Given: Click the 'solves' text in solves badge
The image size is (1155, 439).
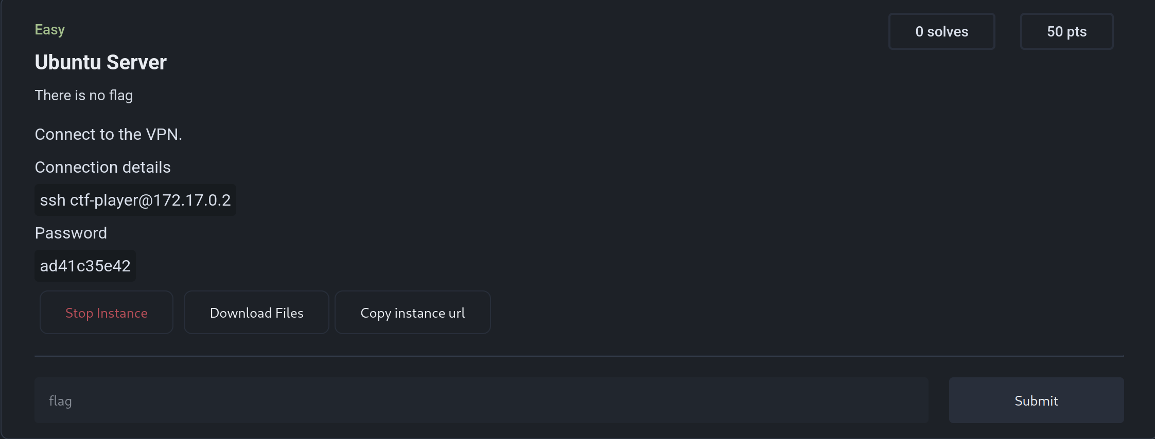Looking at the screenshot, I should (x=948, y=32).
